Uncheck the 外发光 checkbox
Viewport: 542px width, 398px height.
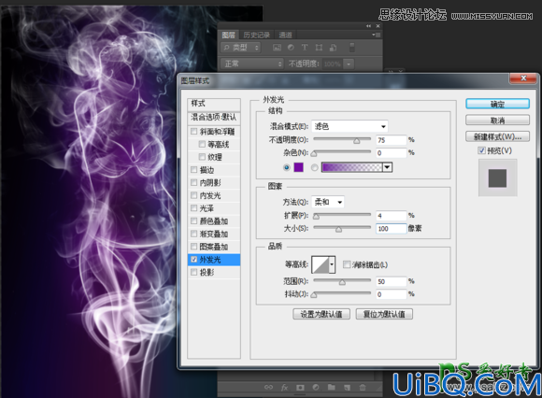click(194, 260)
